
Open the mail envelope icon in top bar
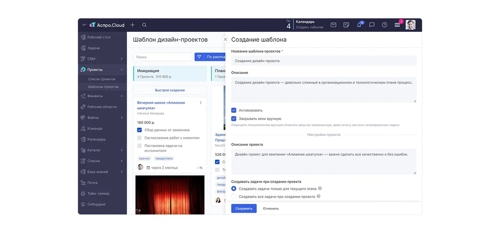pos(333,25)
